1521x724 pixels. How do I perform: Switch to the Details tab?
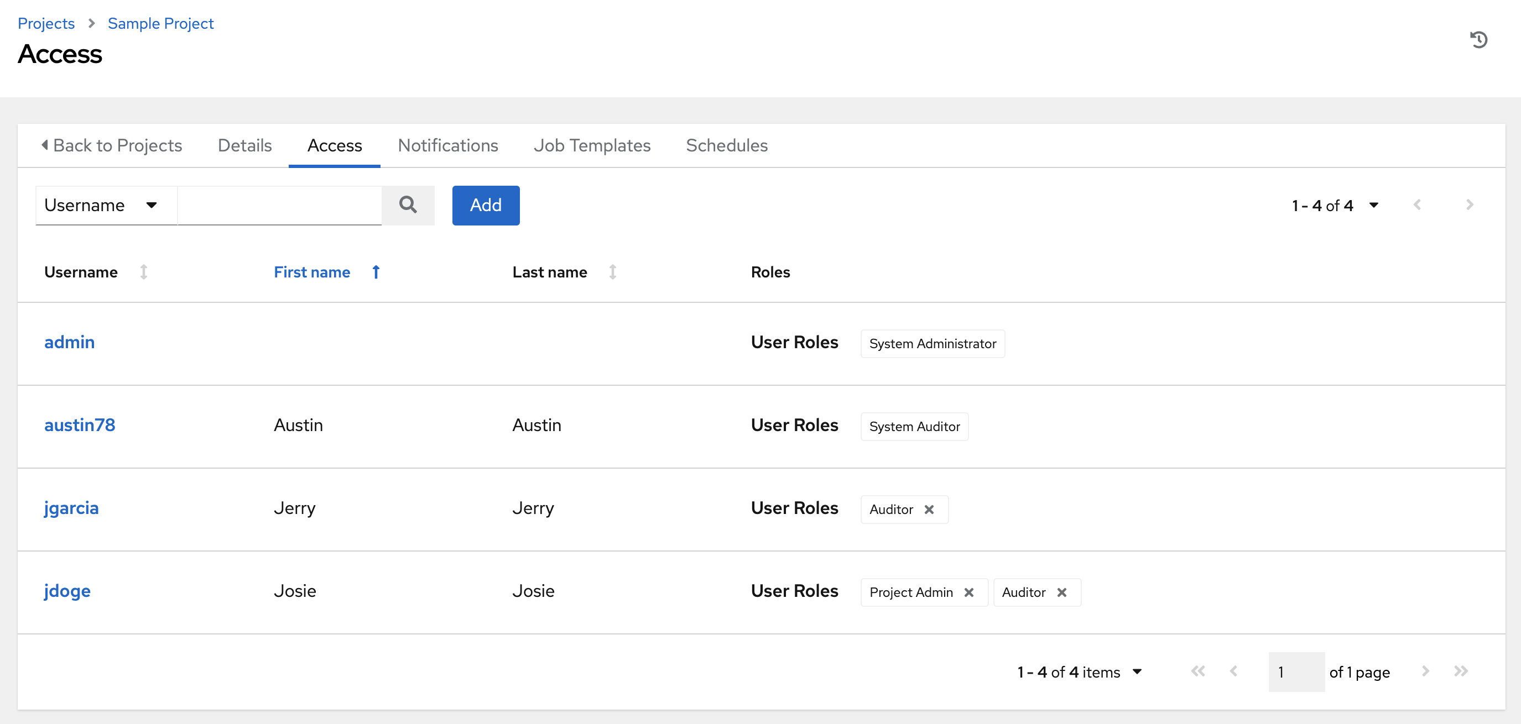(x=244, y=144)
